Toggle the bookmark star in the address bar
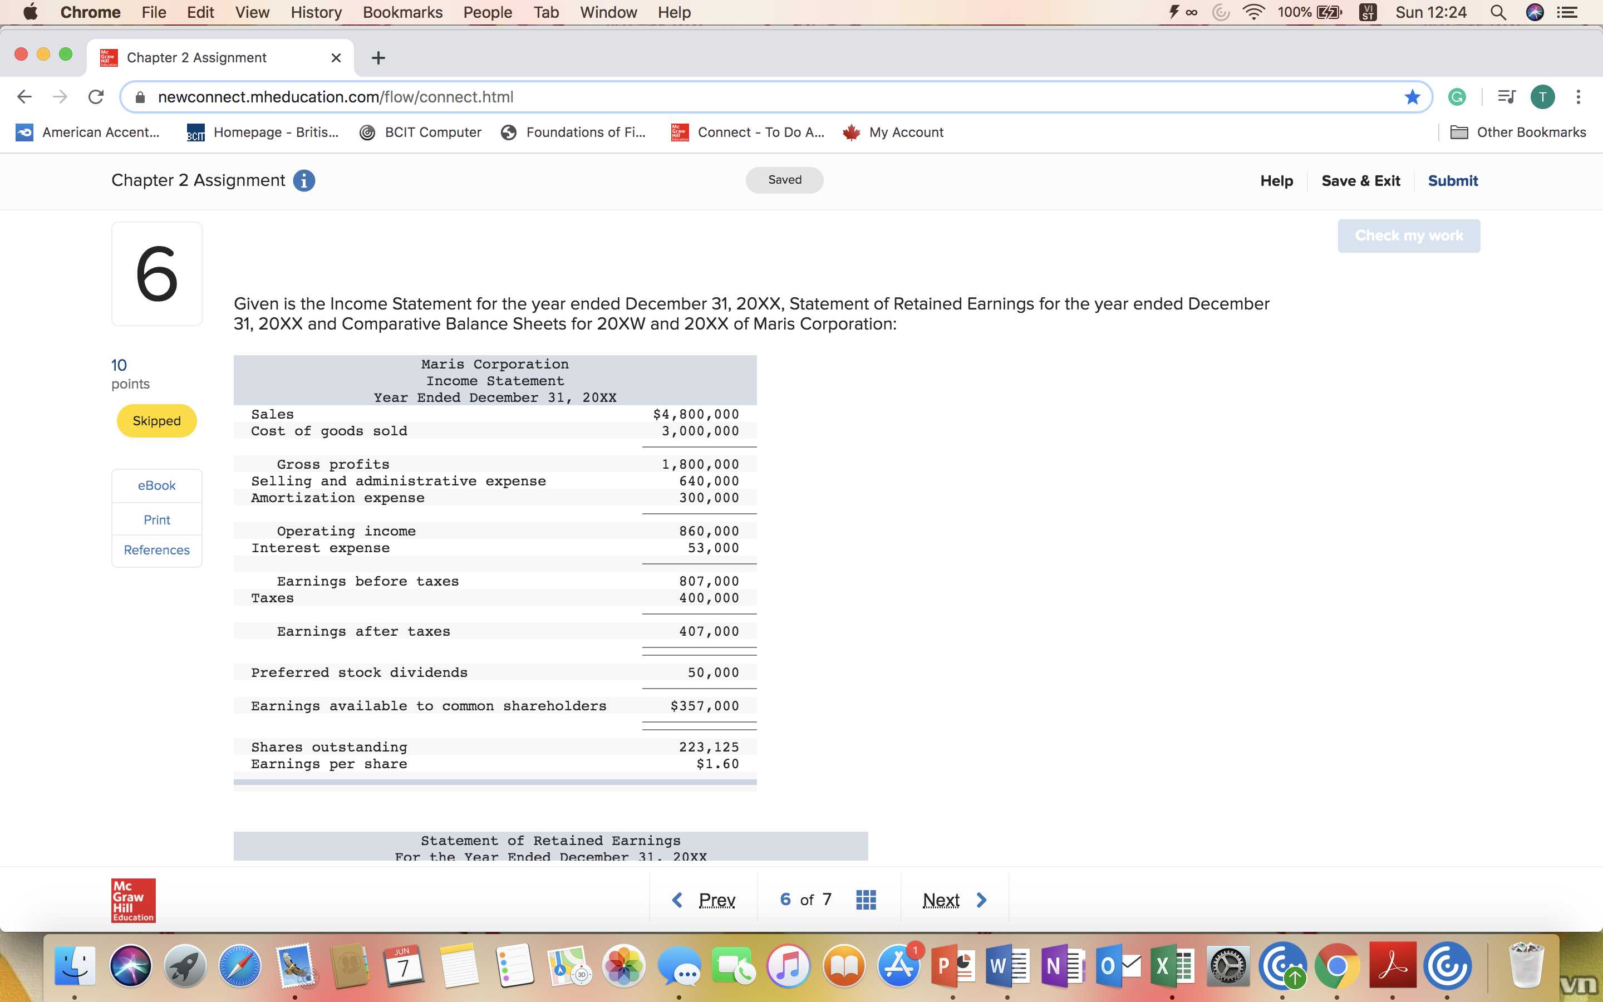1603x1002 pixels. (x=1412, y=97)
